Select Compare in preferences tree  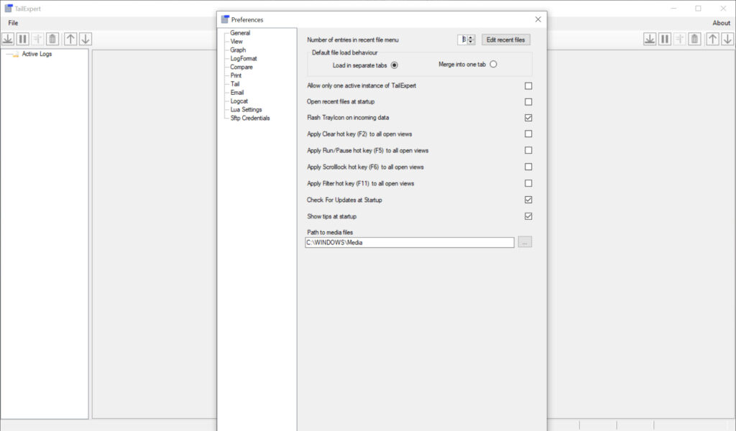tap(241, 67)
